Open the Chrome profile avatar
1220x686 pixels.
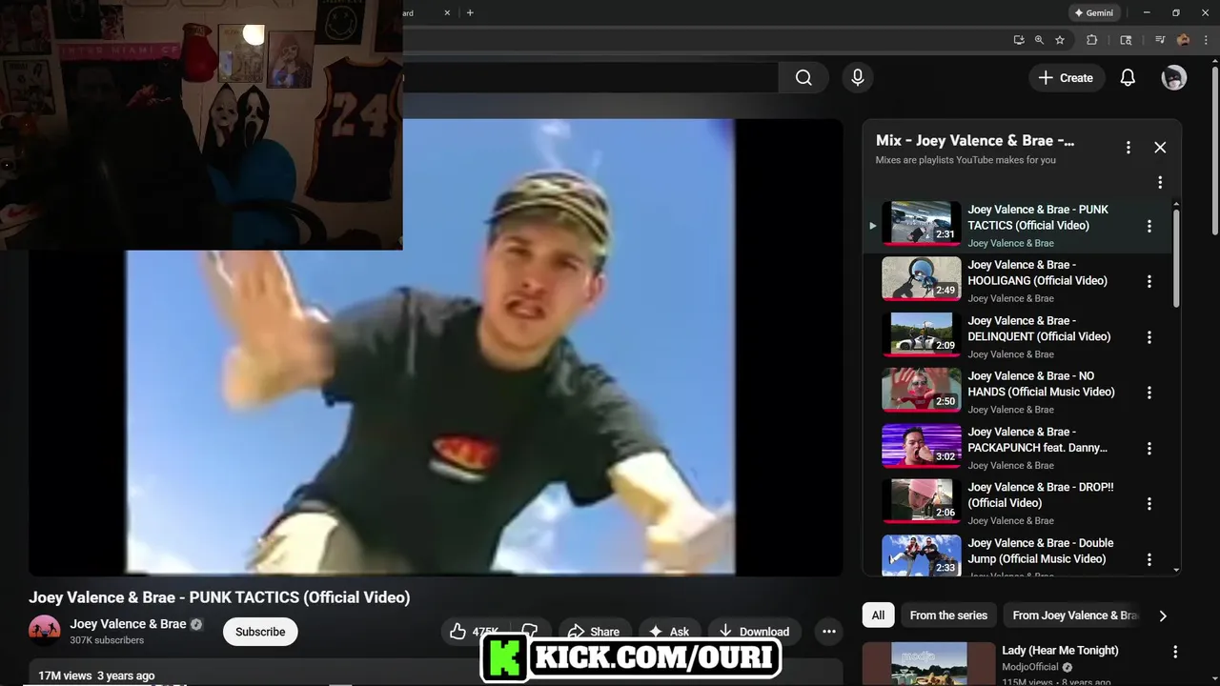[1183, 40]
